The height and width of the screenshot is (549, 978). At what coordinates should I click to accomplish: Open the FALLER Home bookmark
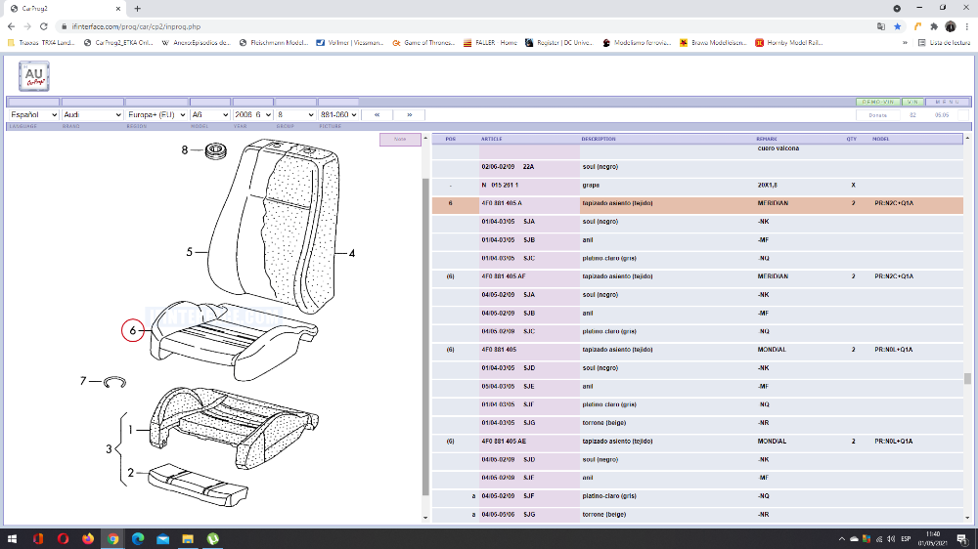tap(490, 43)
